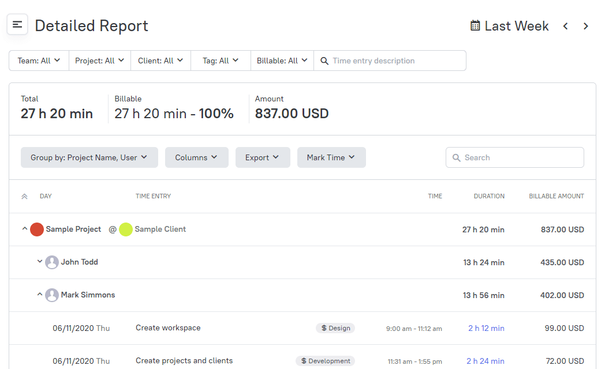
Task: Collapse Mark Simmons' time entries
Action: pyautogui.click(x=40, y=295)
